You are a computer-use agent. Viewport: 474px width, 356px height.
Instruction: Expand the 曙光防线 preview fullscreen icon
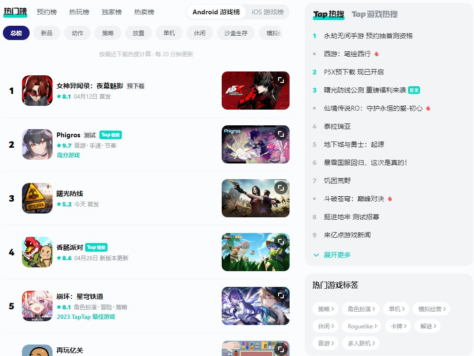pyautogui.click(x=281, y=188)
